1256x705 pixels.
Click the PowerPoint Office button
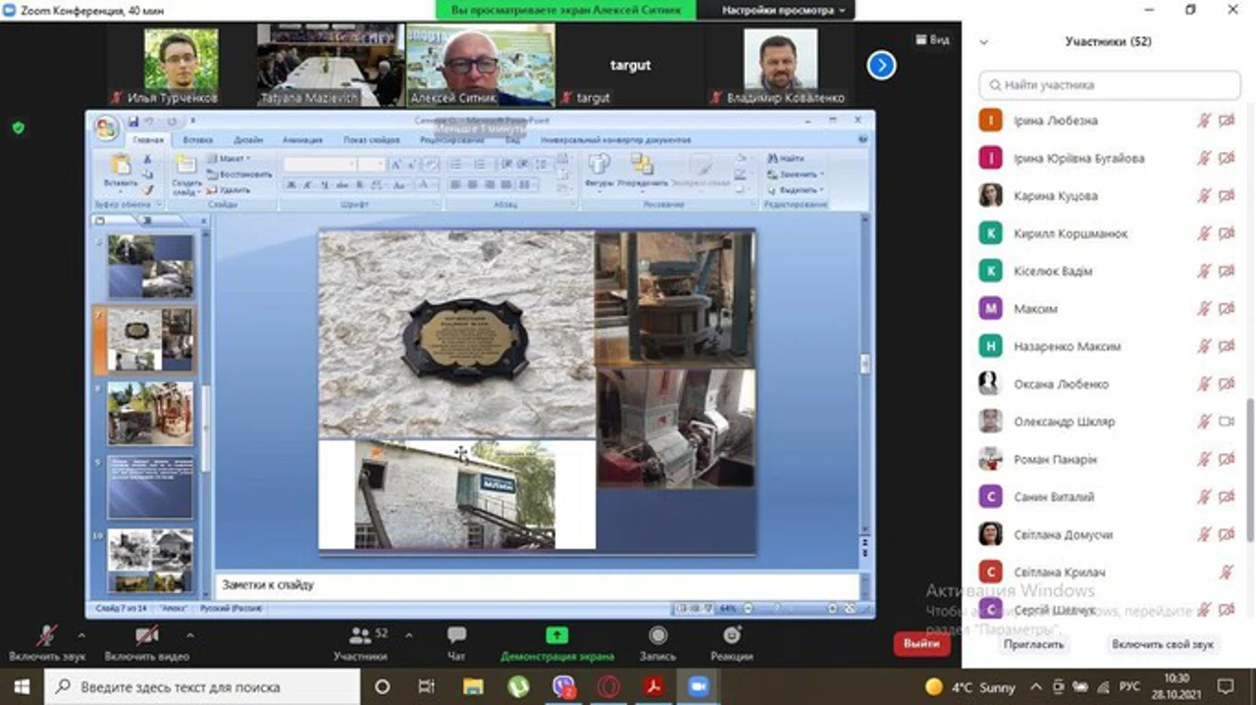click(x=106, y=127)
